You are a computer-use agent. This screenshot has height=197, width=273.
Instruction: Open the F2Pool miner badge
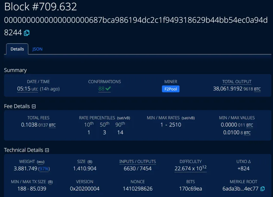tap(171, 89)
